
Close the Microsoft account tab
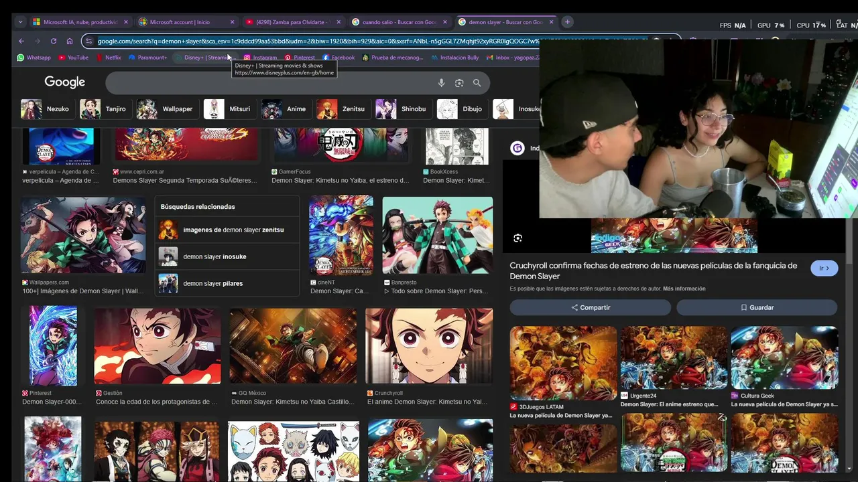point(232,22)
